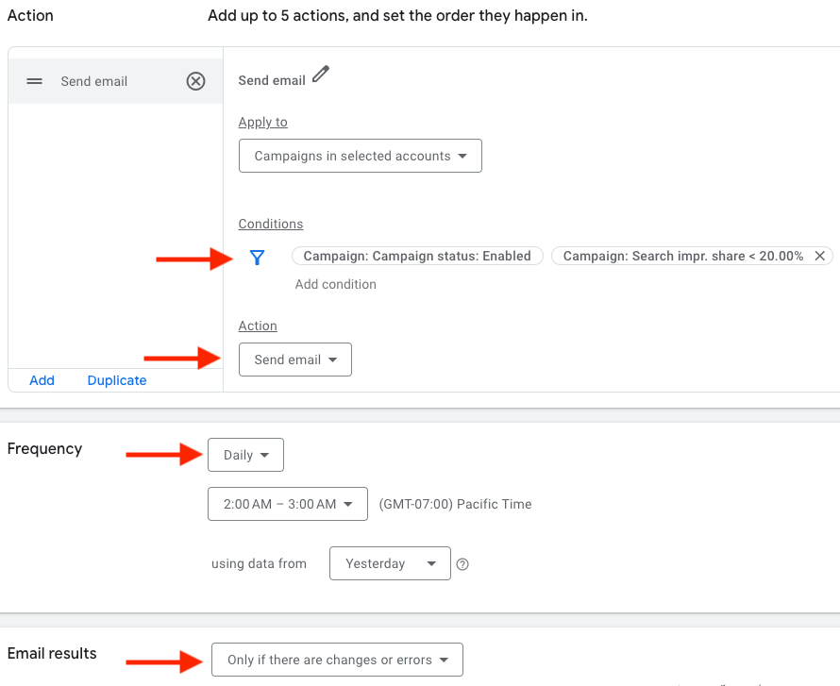Click the Send email action title
Screen dimensions: 840x686
(272, 80)
